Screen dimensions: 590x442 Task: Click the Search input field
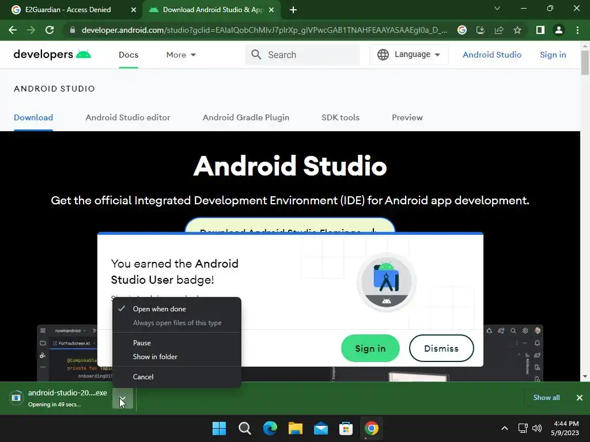click(302, 55)
